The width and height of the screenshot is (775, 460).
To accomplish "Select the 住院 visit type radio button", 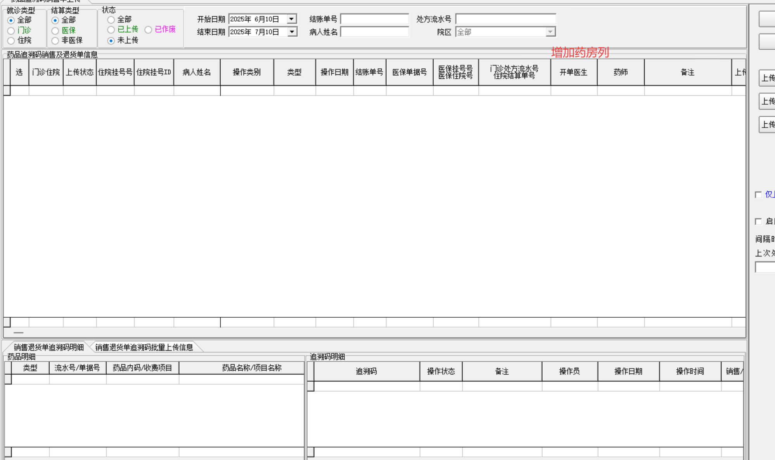I will (11, 41).
